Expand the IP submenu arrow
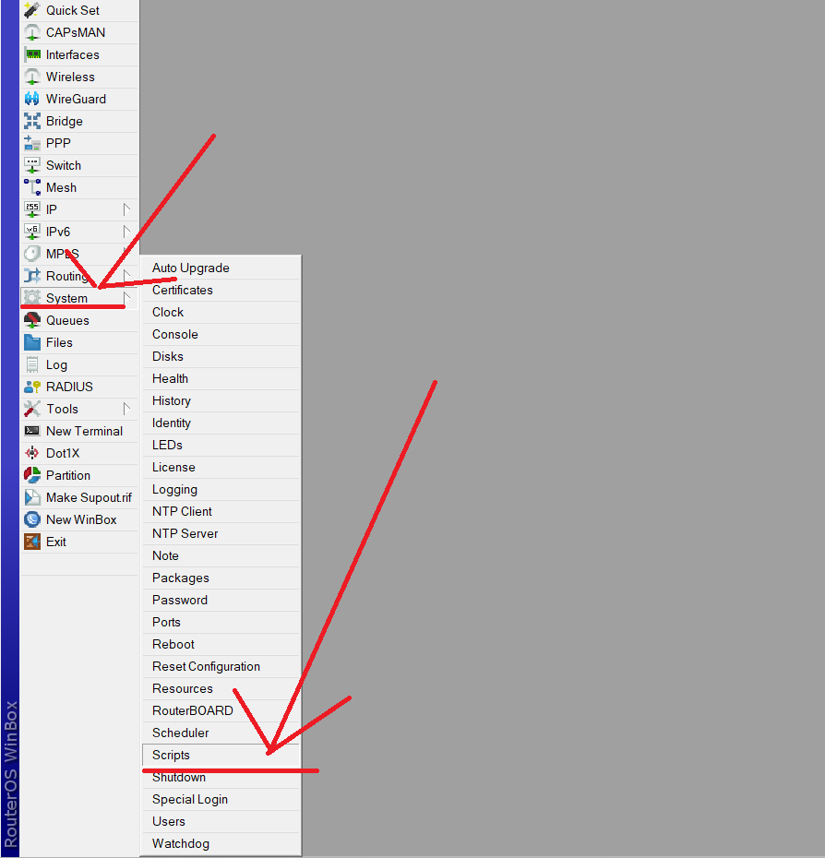Viewport: 825px width, 858px height. [x=126, y=209]
